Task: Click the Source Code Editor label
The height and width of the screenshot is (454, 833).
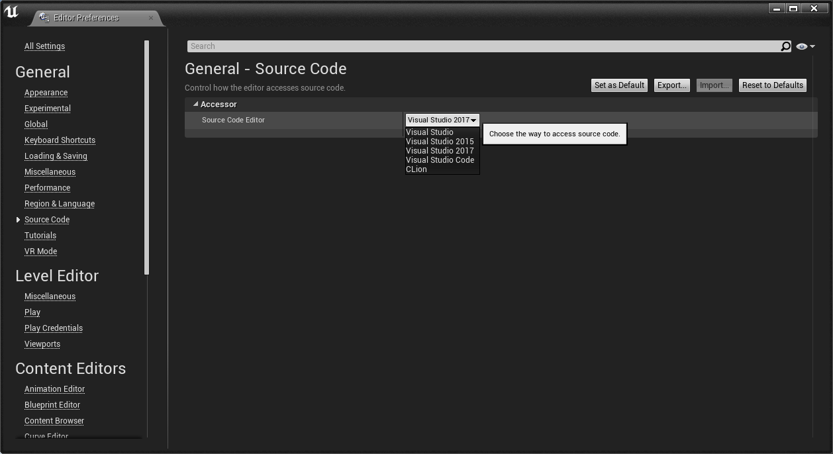Action: point(233,120)
